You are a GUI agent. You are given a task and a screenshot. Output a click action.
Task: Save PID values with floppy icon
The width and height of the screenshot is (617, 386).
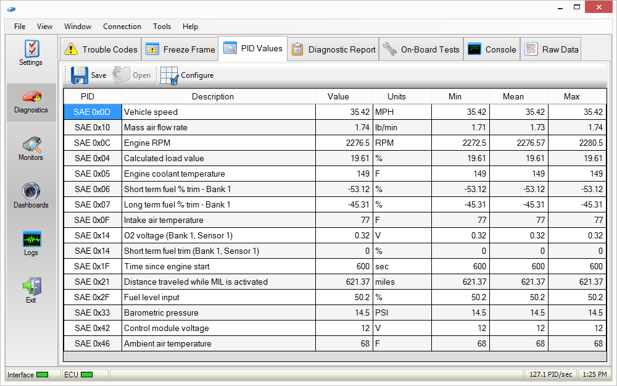point(80,75)
